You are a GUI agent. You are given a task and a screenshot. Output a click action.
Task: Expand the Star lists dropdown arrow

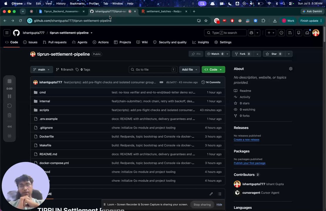pyautogui.click(x=289, y=54)
